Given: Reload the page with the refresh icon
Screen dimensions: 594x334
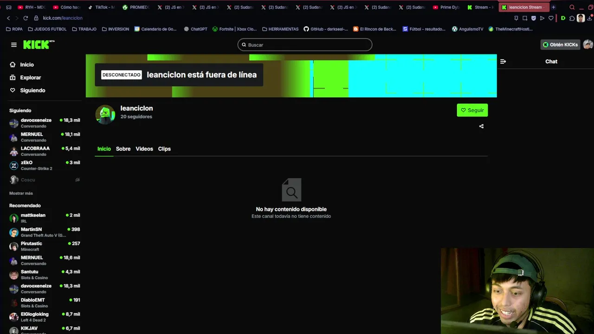Looking at the screenshot, I should click(26, 18).
